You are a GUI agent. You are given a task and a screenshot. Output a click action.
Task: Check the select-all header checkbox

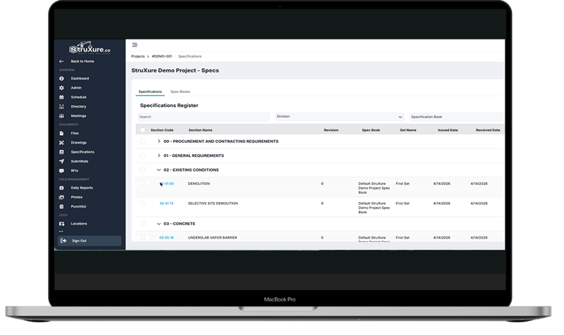pos(143,130)
